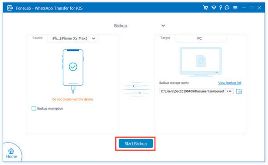Enable the Backup encryption checkbox
268x165 pixels.
33,109
